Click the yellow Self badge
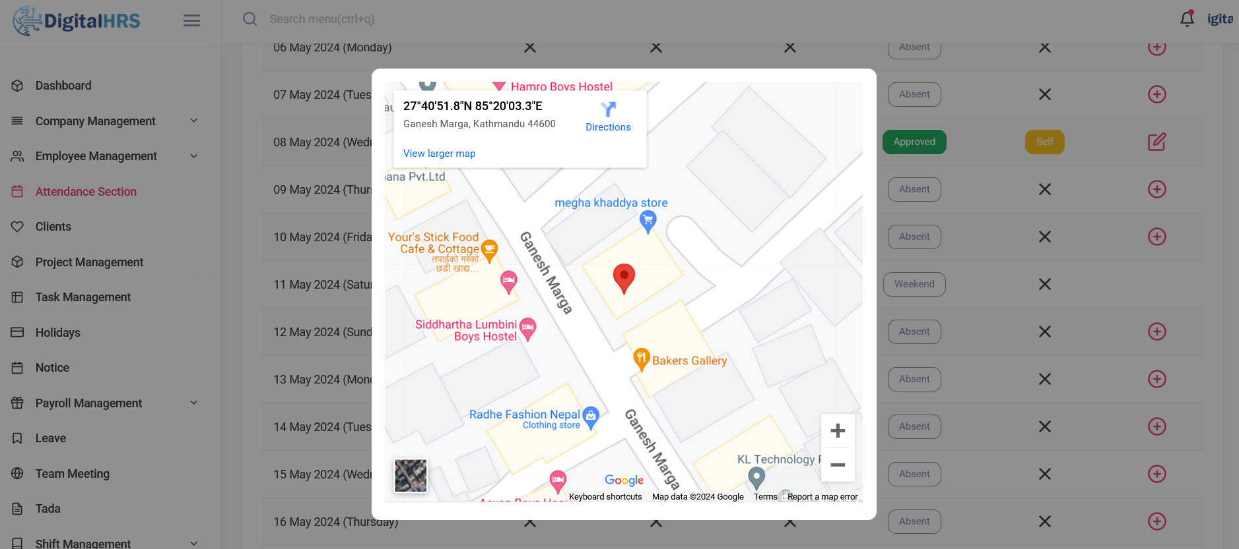This screenshot has width=1239, height=549. coord(1044,142)
